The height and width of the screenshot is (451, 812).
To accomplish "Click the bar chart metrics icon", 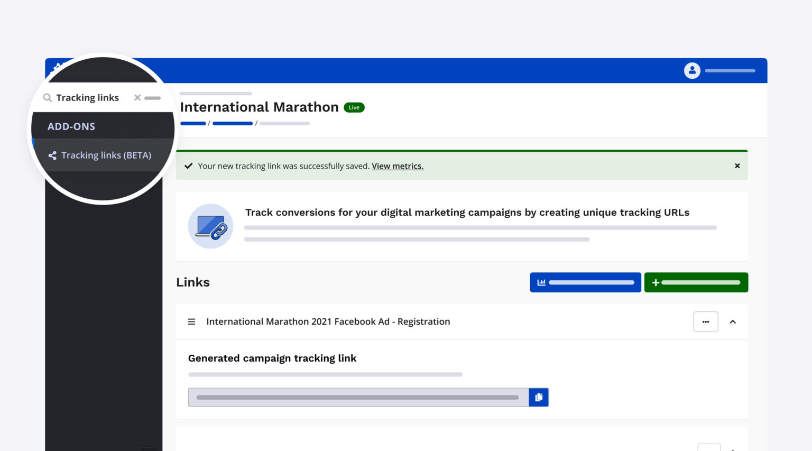I will point(541,282).
